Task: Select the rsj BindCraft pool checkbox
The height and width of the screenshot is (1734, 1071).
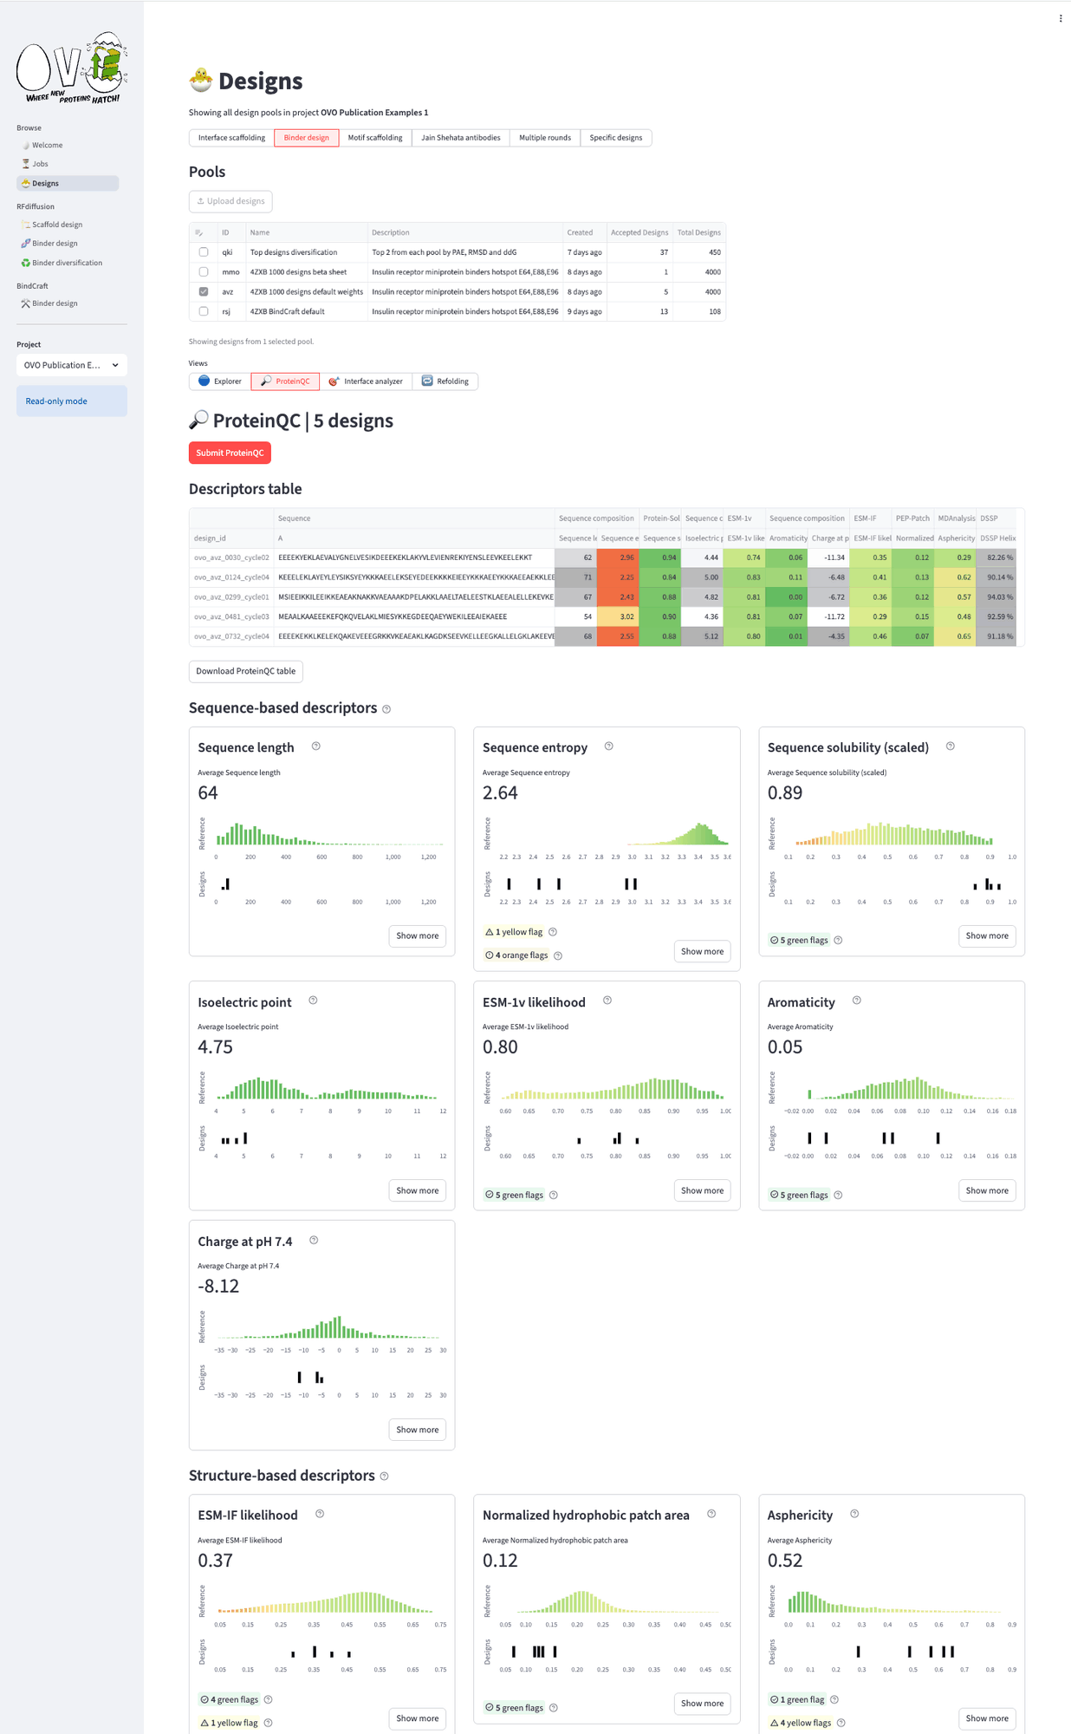Action: 204,311
